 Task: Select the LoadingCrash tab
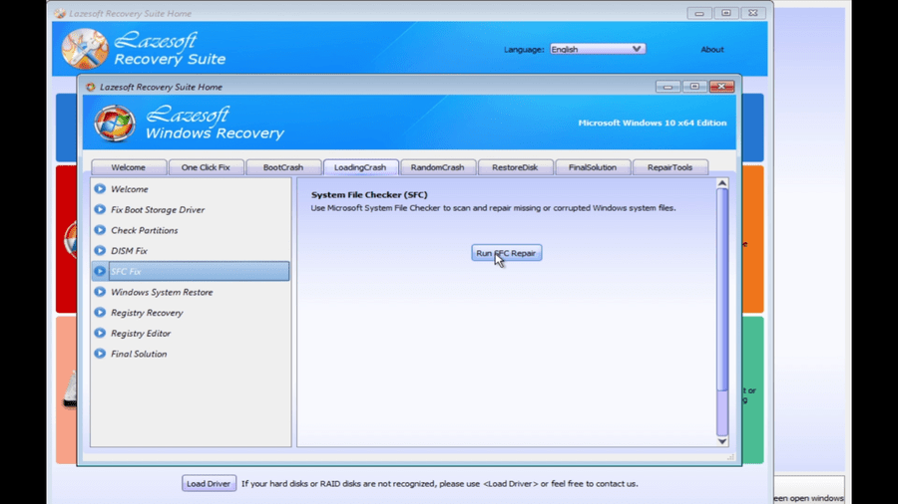(360, 167)
